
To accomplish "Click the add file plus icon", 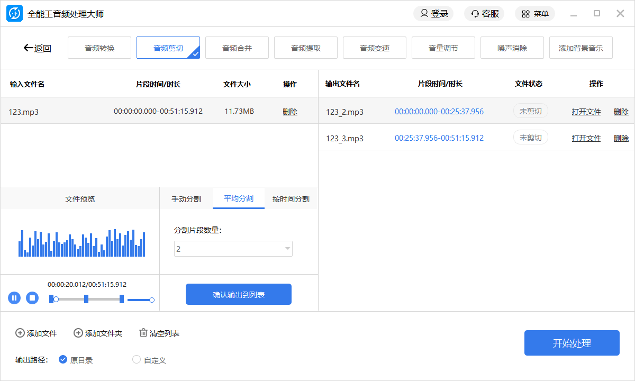I will (20, 333).
